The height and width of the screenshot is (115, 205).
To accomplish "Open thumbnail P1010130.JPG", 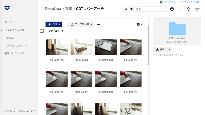I will point(57,47).
